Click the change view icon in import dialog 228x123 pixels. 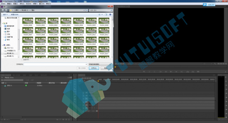[100, 15]
